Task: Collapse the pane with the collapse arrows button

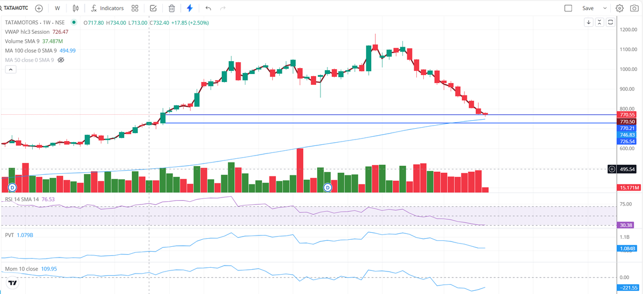Action: pyautogui.click(x=599, y=22)
